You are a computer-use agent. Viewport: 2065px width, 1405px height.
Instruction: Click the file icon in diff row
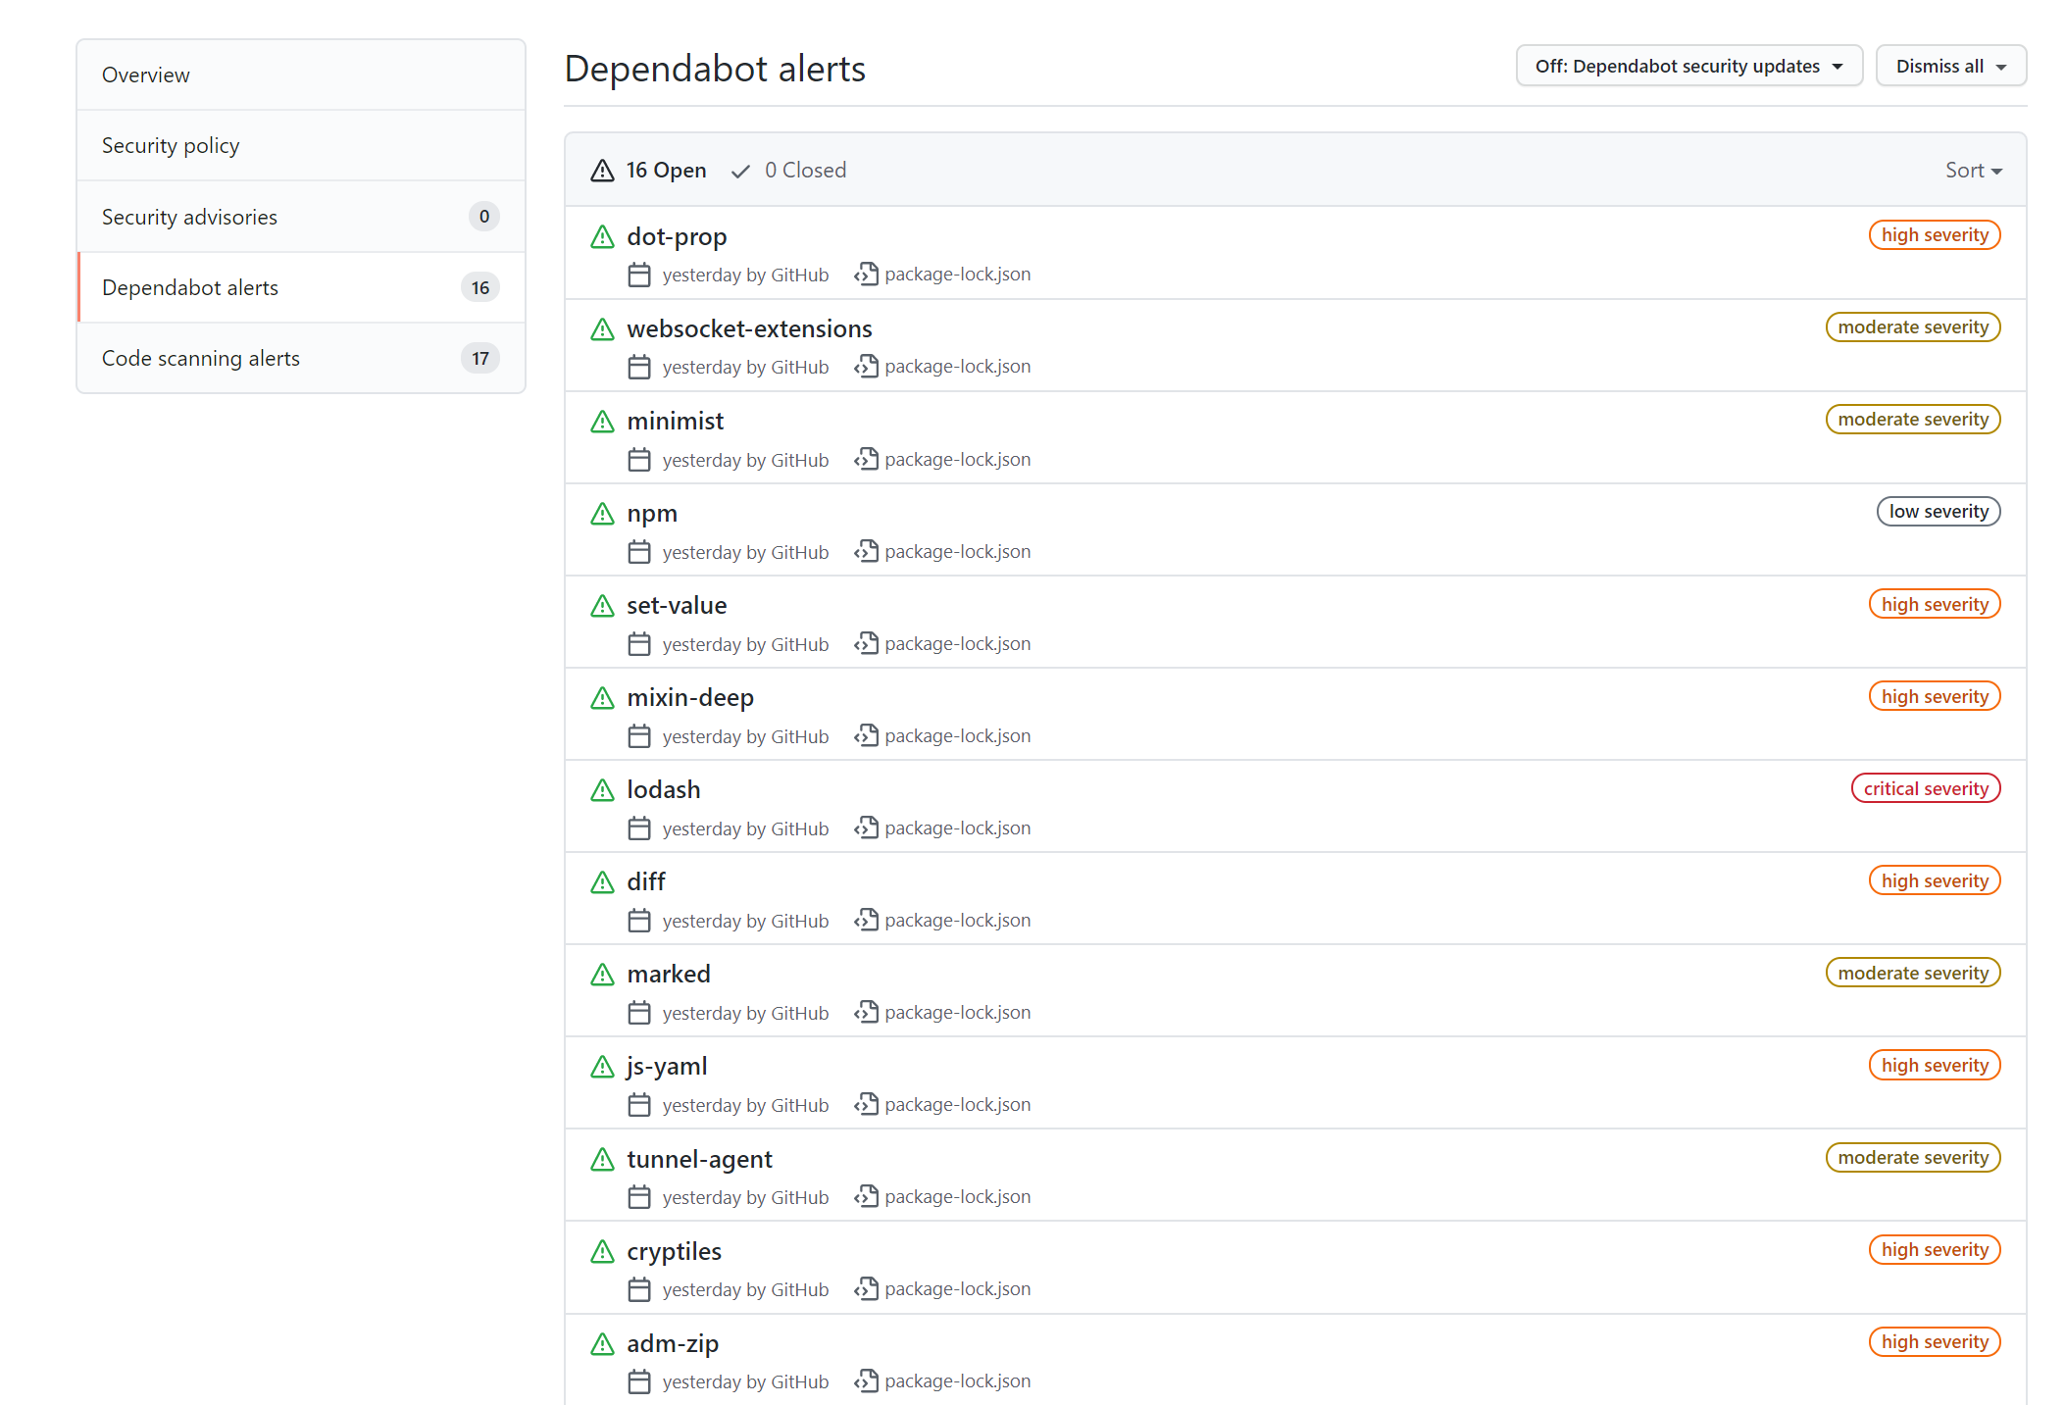pos(866,921)
